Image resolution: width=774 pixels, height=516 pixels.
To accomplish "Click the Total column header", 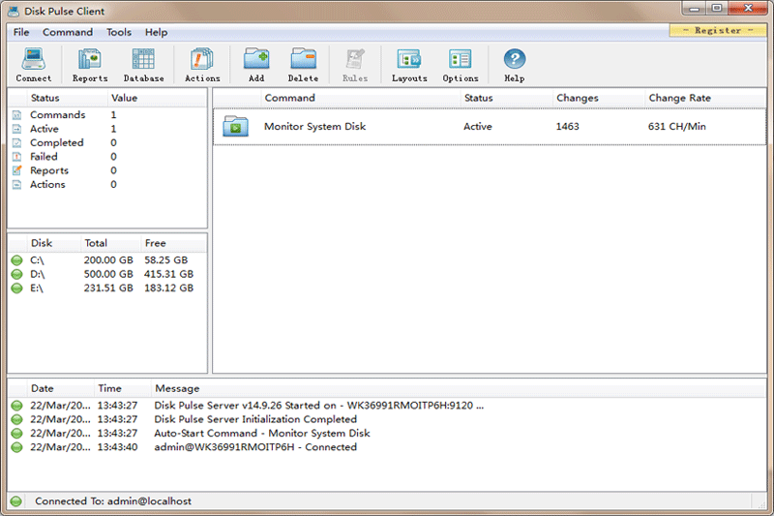I will [110, 243].
